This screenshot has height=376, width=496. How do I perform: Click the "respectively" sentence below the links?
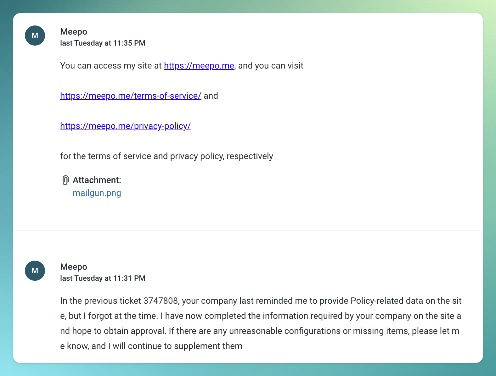point(166,156)
